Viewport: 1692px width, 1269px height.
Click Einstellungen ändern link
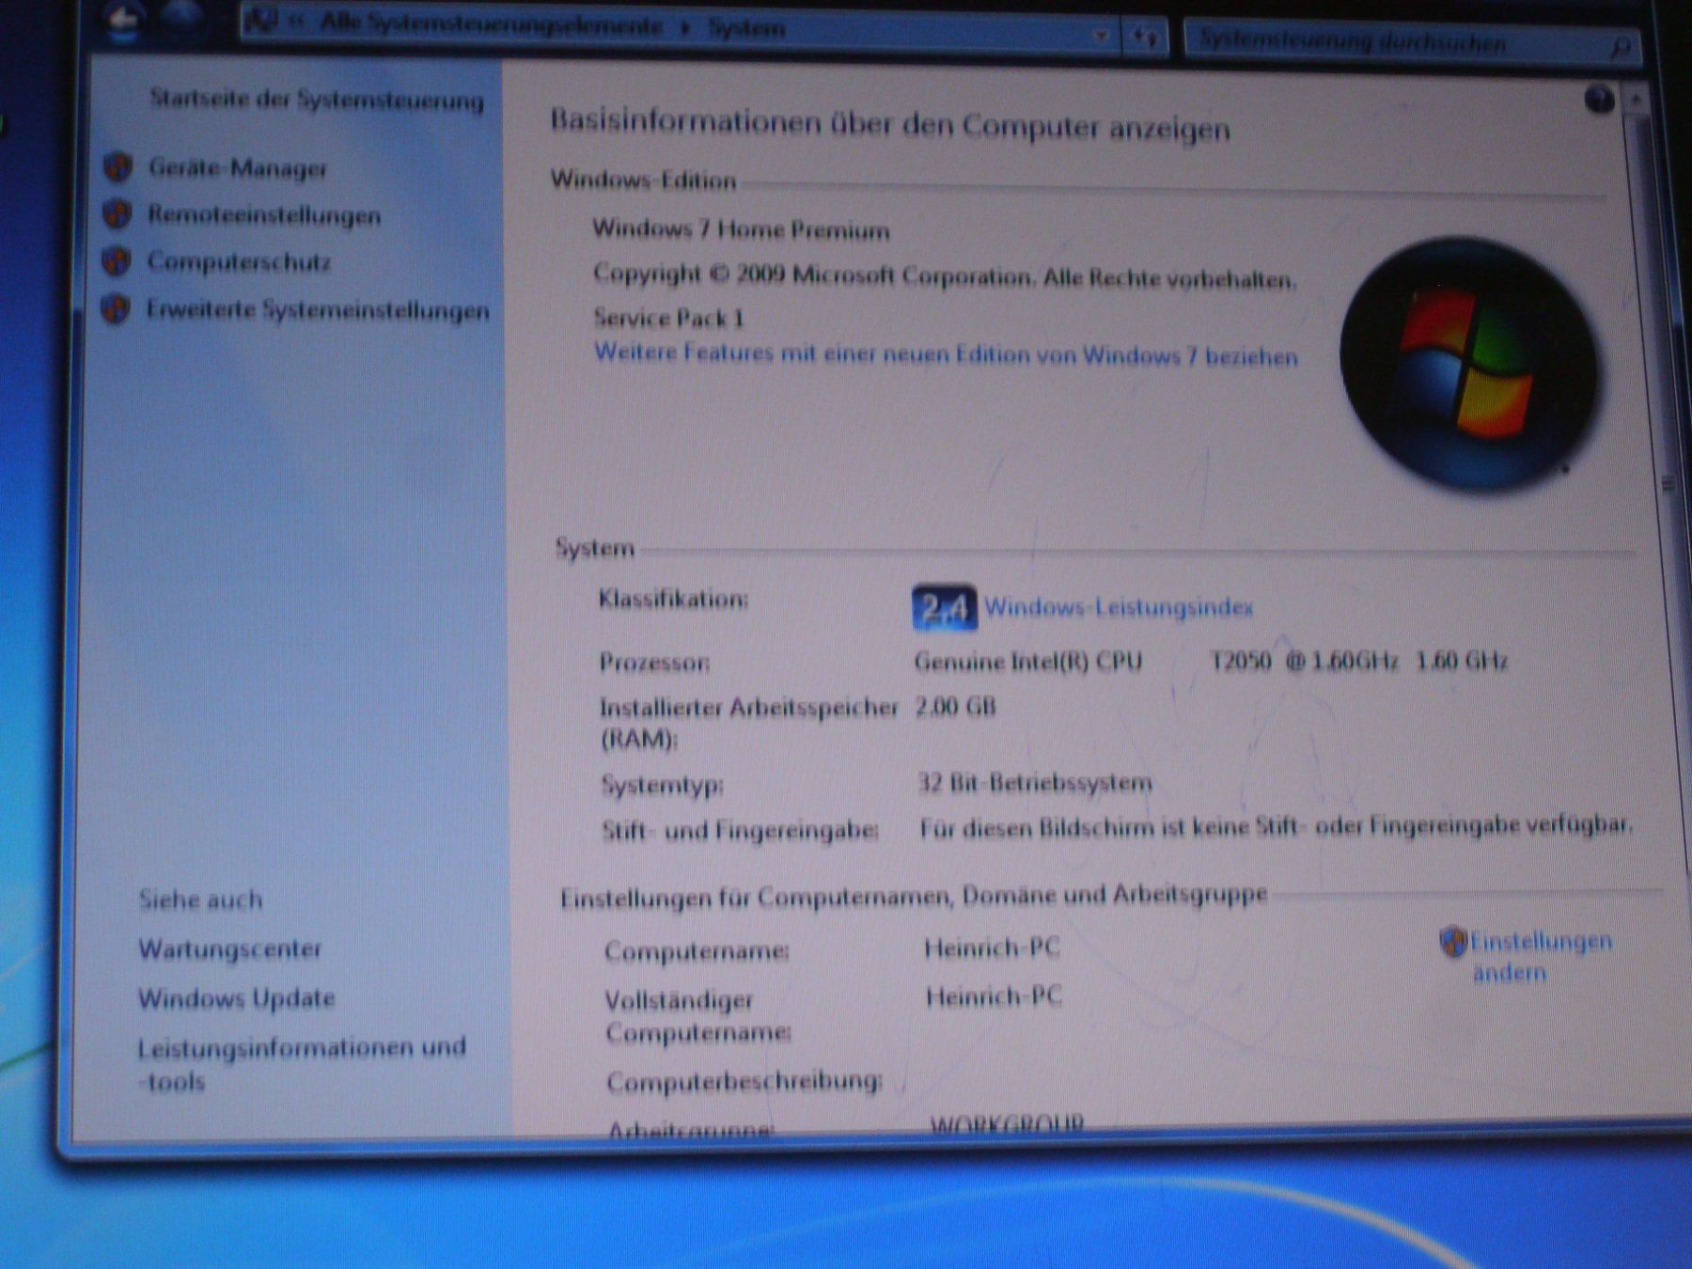[x=1541, y=956]
